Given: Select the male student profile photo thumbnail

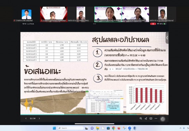Looking at the screenshot, I should pos(27,15).
